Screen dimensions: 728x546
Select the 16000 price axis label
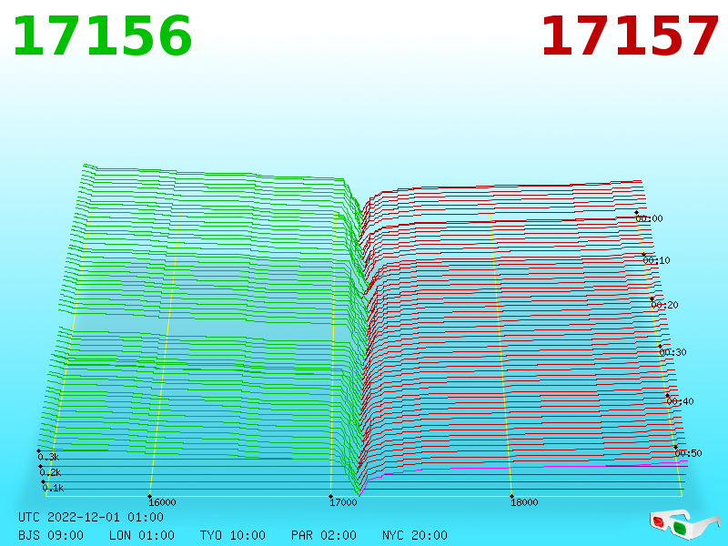(162, 502)
